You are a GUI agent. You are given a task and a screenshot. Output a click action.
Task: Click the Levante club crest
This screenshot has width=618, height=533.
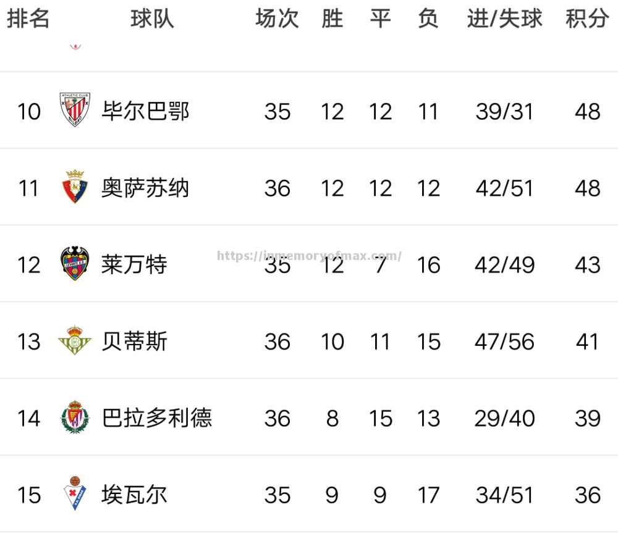(74, 264)
